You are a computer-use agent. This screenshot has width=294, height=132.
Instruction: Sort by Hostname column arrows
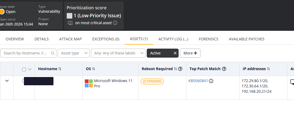[60, 69]
